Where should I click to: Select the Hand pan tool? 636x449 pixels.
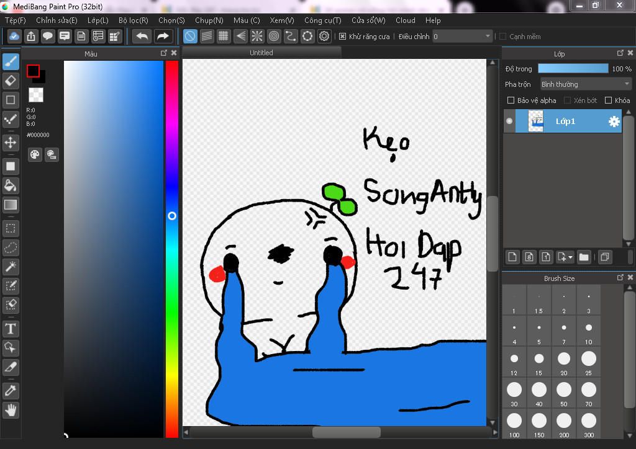coord(11,410)
